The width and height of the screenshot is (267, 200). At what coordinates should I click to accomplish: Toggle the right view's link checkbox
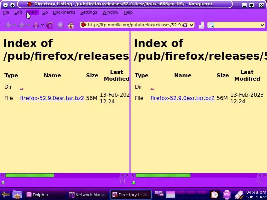pos(260,181)
